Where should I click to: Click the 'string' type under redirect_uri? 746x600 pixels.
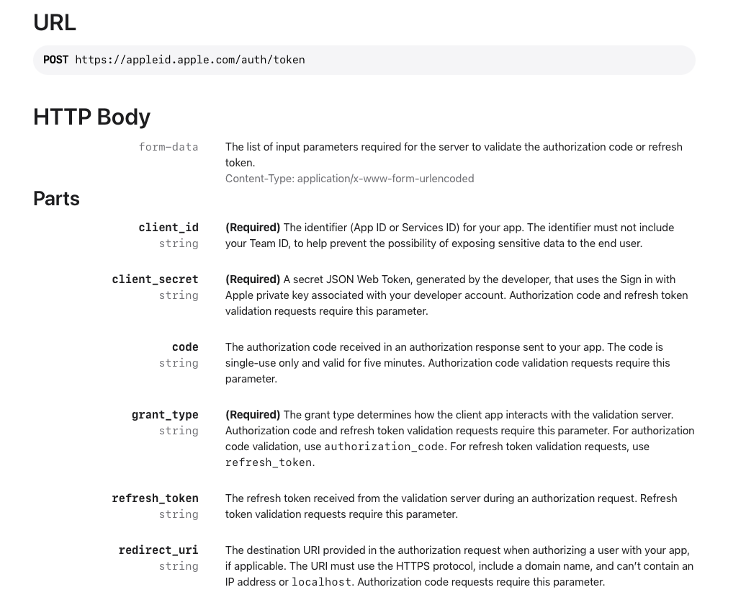pyautogui.click(x=179, y=566)
